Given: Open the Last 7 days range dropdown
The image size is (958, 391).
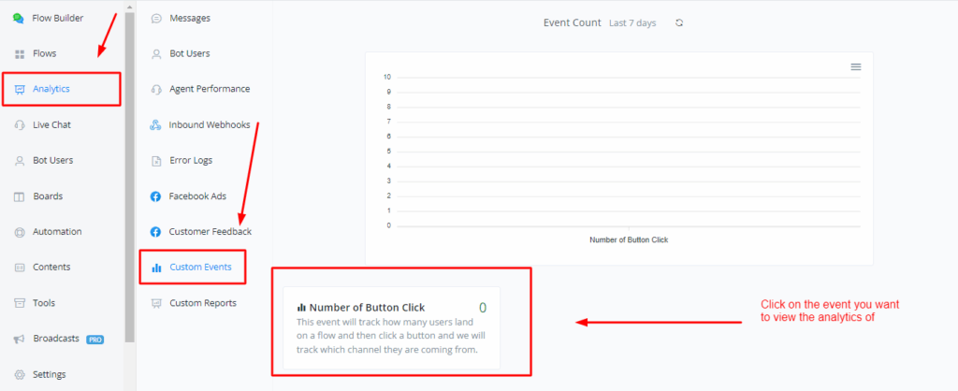Looking at the screenshot, I should tap(632, 22).
